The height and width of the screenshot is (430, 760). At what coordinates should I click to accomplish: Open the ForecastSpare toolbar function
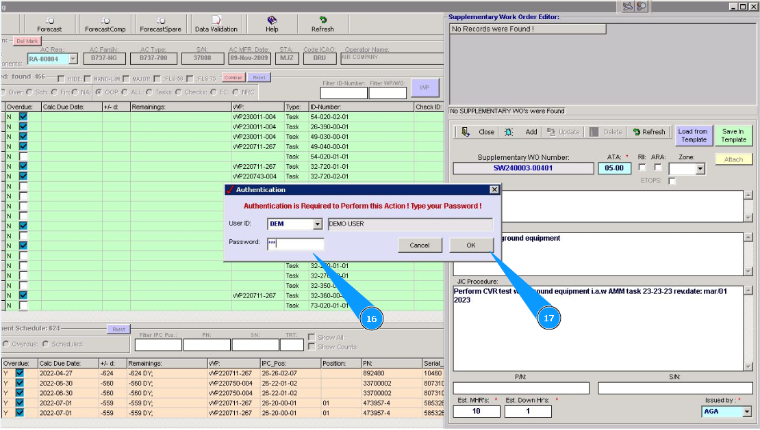(x=160, y=24)
